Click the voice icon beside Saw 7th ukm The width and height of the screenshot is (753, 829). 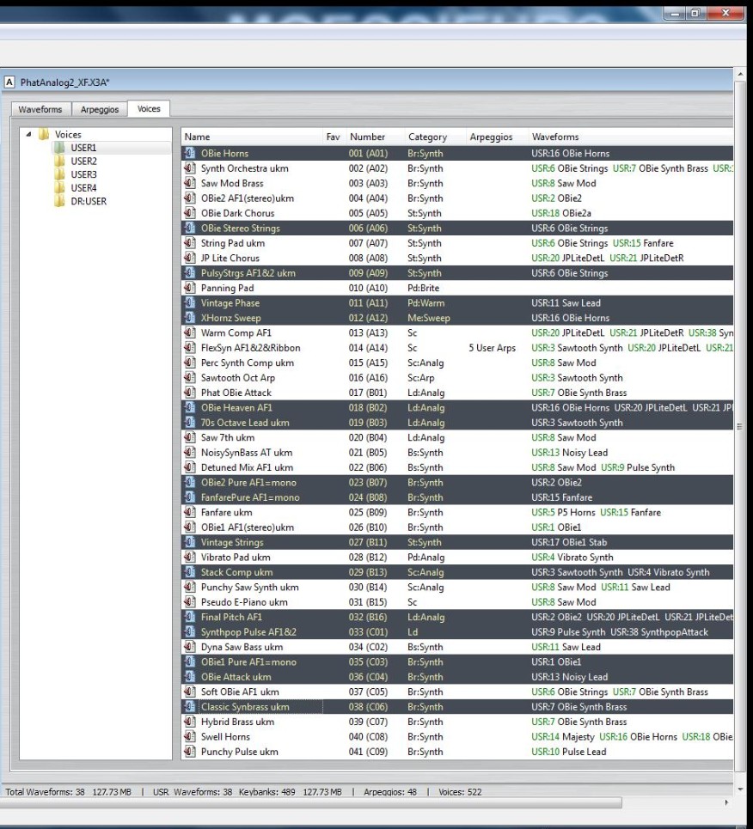(189, 438)
